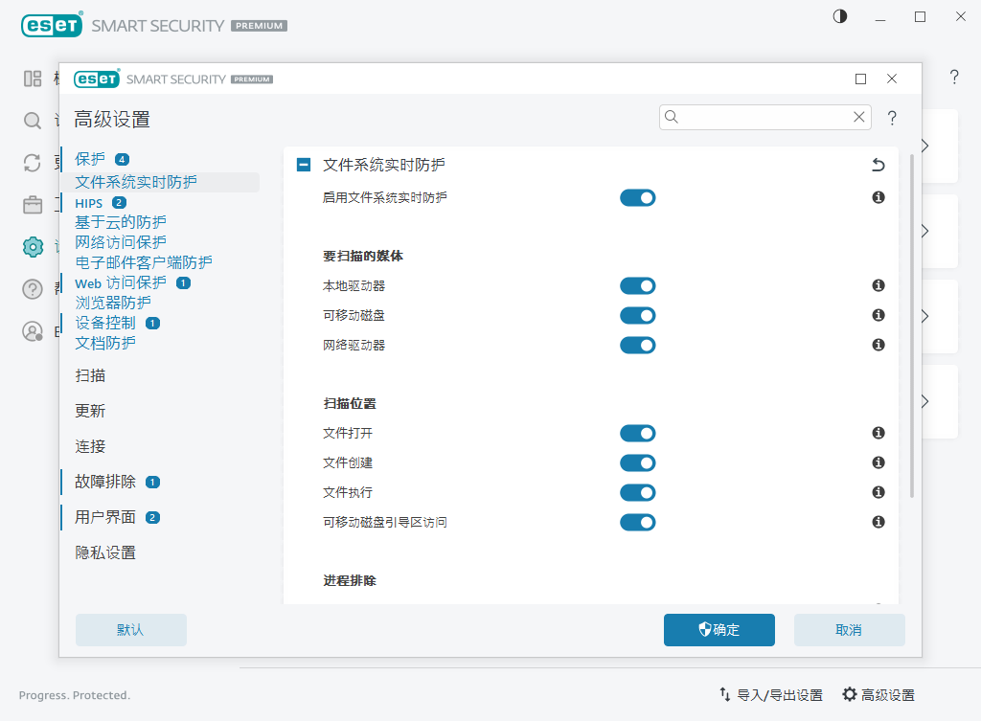Image resolution: width=981 pixels, height=721 pixels.
Task: Collapse the 文件系统实时防护 section
Action: pos(303,165)
